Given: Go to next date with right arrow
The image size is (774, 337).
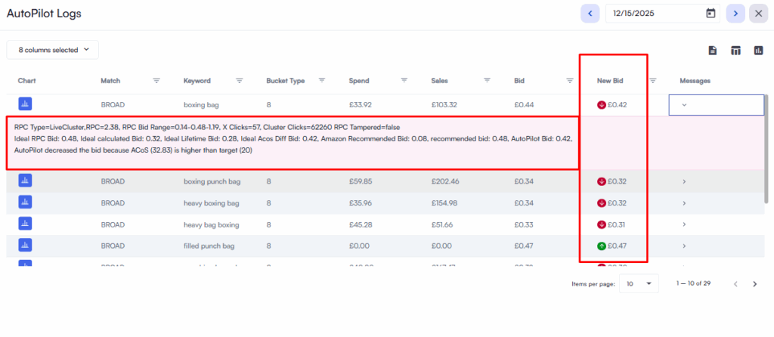Looking at the screenshot, I should point(735,14).
